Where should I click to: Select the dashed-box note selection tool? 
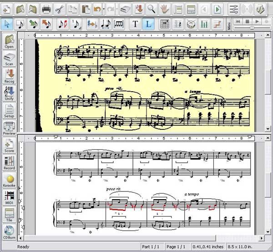(x=20, y=24)
